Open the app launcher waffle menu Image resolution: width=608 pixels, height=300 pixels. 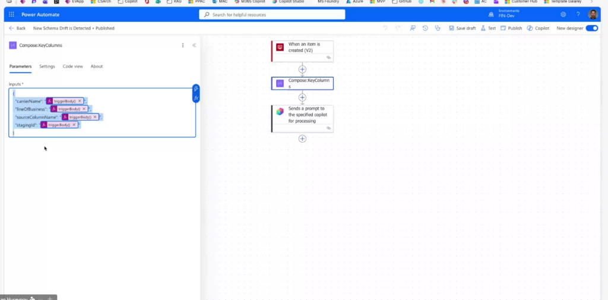pos(11,14)
